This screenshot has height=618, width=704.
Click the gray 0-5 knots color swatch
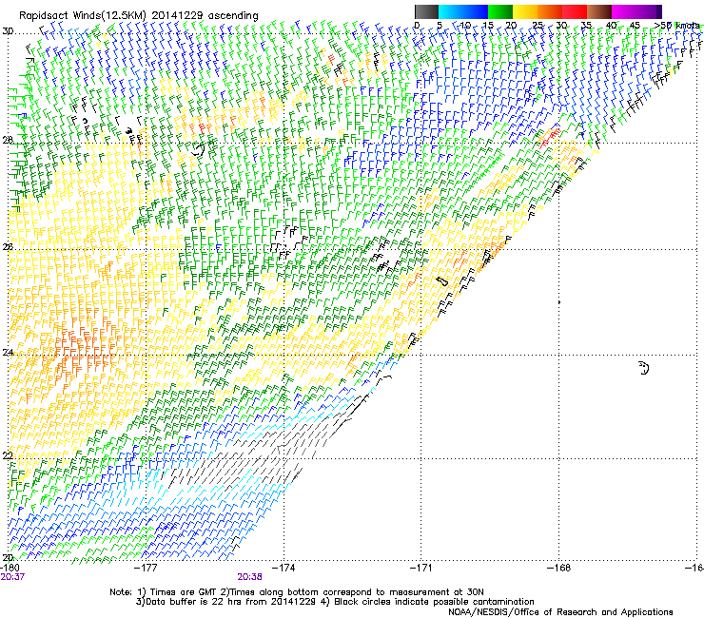[x=426, y=11]
